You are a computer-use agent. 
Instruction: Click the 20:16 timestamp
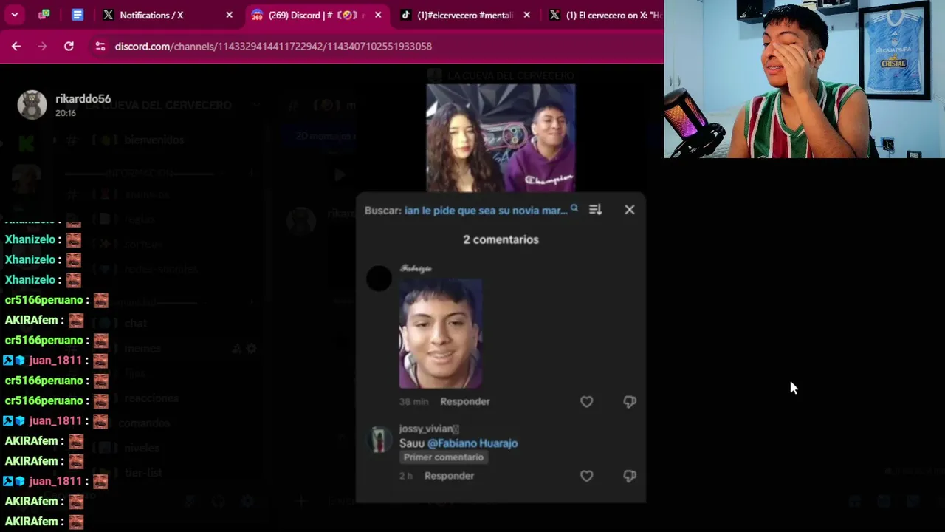[66, 113]
